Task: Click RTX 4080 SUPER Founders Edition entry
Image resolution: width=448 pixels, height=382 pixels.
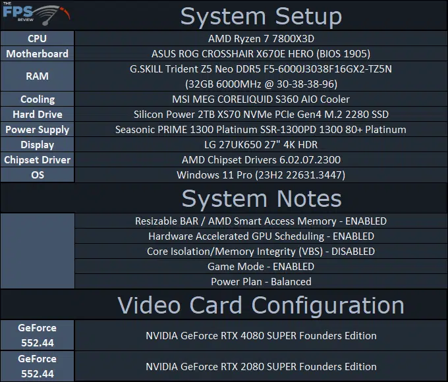Action: pos(261,335)
